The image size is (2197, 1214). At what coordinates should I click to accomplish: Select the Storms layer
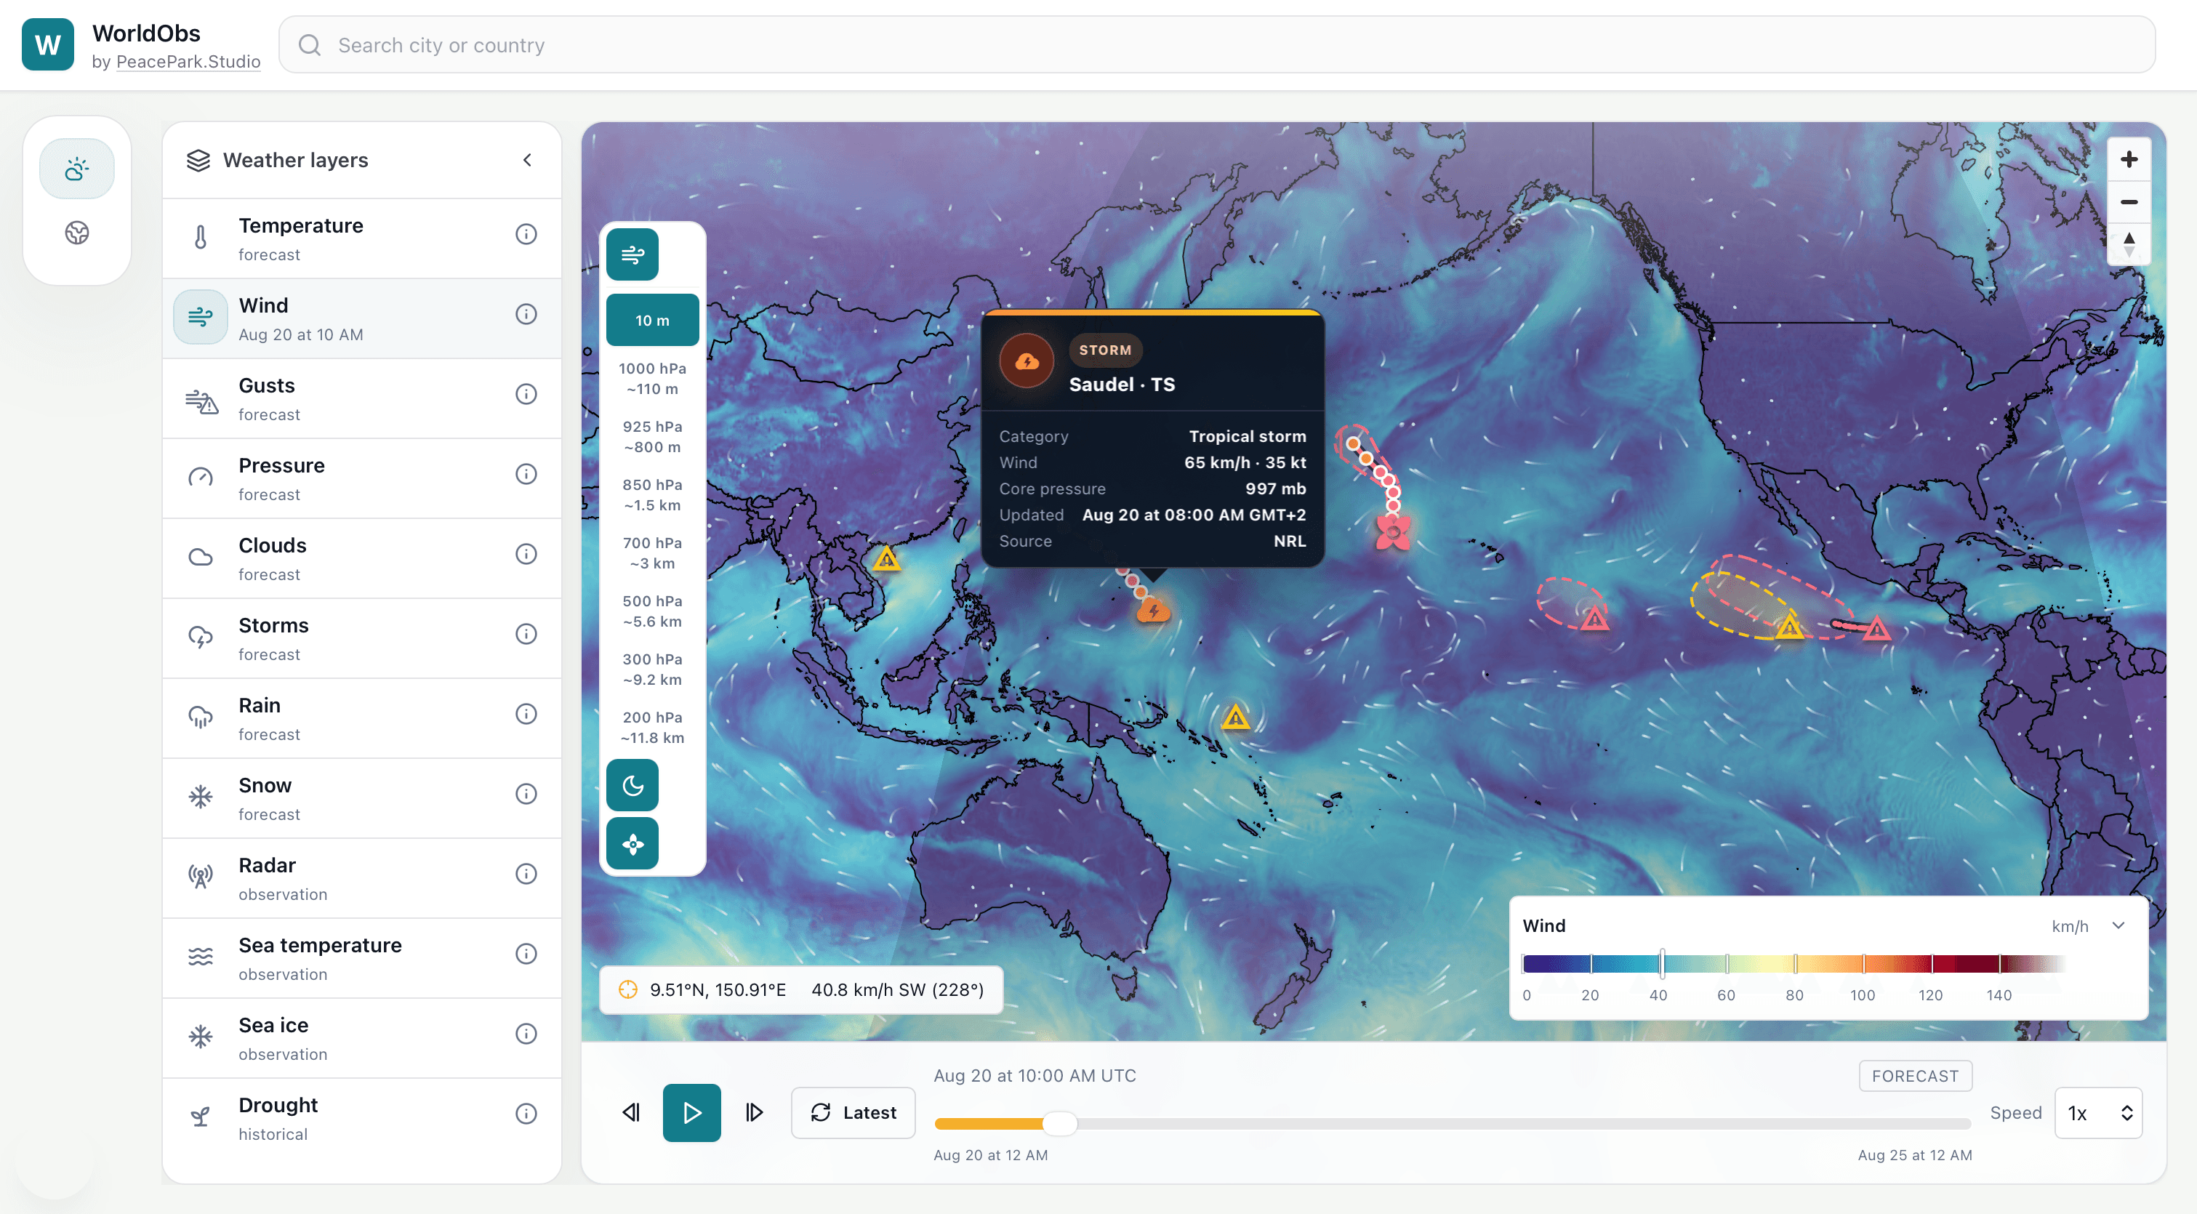click(x=361, y=638)
